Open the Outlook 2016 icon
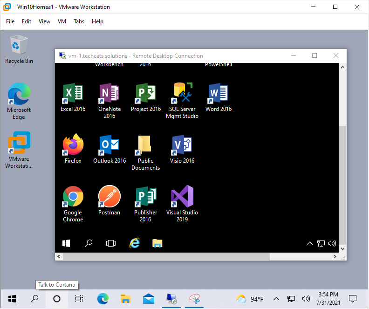369x309 pixels. click(109, 149)
